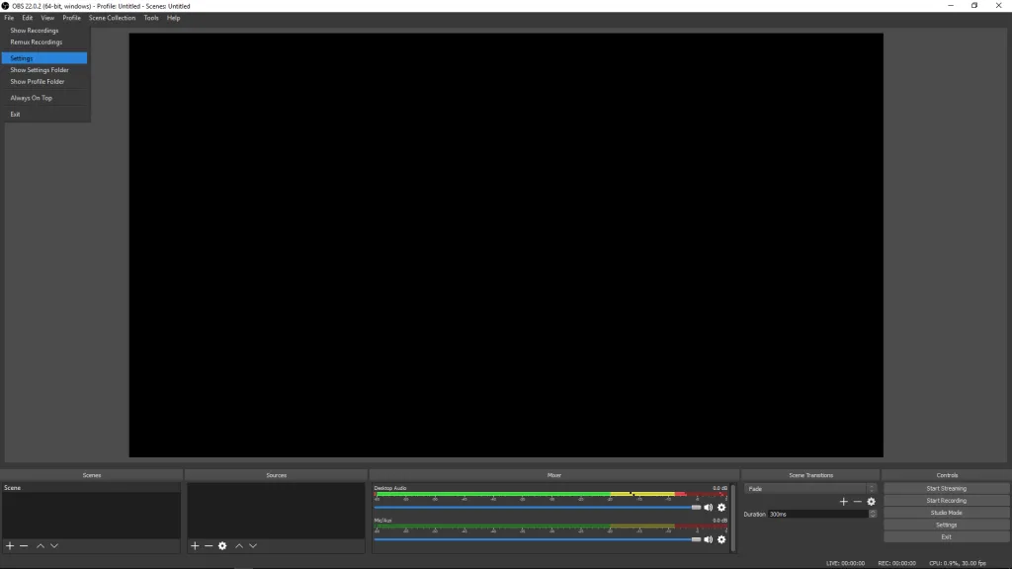This screenshot has height=569, width=1012.
Task: Mute Mic/Aux using the speaker icon
Action: 708,539
